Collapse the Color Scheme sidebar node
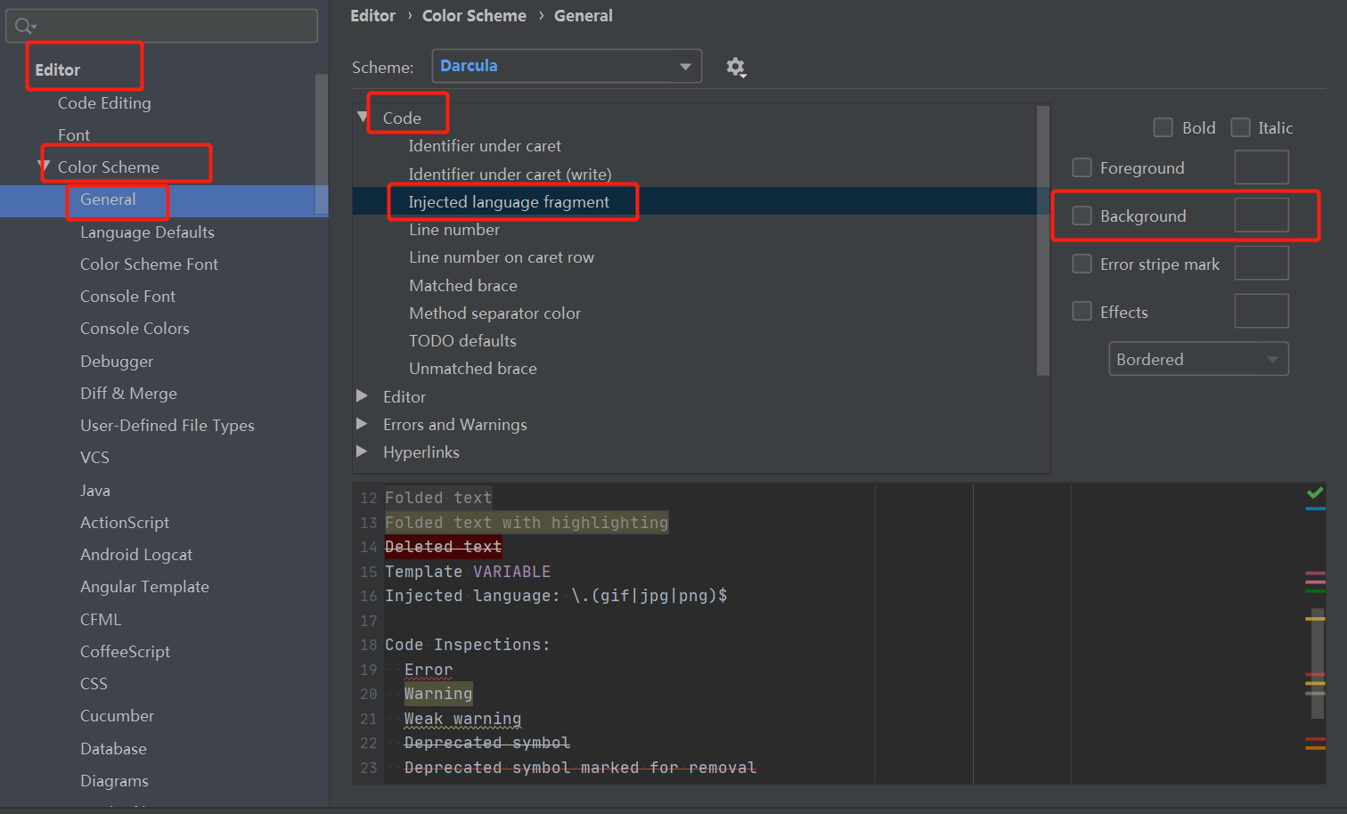Screen dimensions: 1347x814 (44, 166)
